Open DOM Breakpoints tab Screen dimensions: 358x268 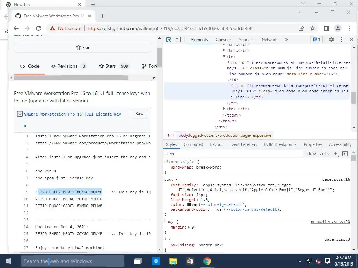pyautogui.click(x=280, y=144)
